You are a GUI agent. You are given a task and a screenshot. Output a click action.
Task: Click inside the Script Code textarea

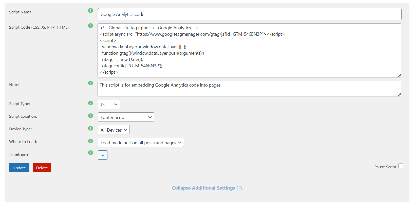[249, 50]
